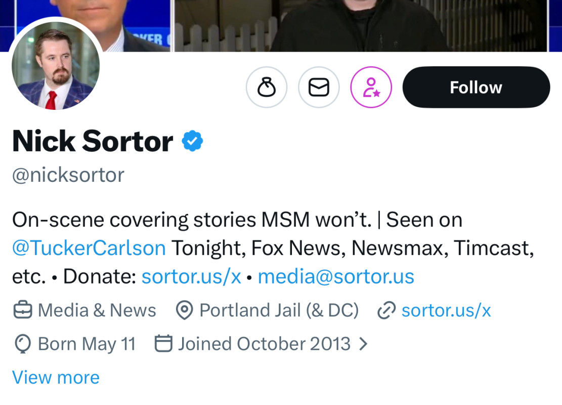Click the @nicksortor handle text
The width and height of the screenshot is (562, 405).
[x=68, y=175]
